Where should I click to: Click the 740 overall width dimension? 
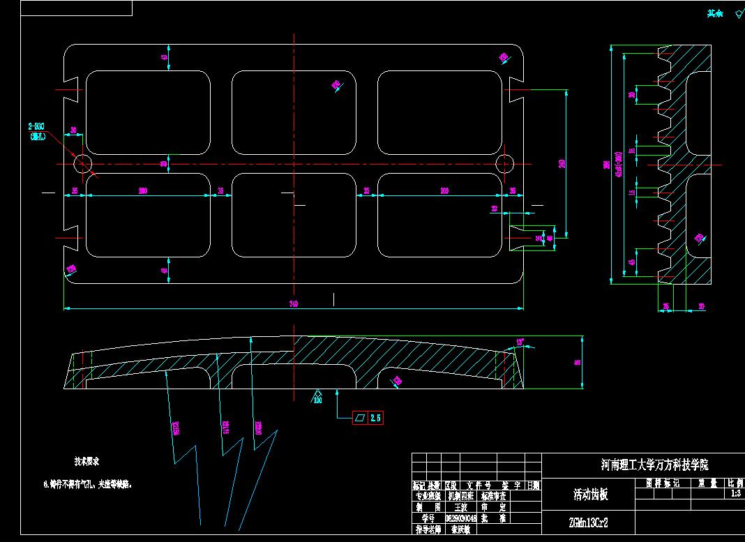click(294, 303)
